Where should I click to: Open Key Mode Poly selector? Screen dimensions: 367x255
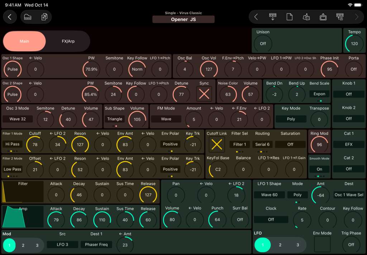click(x=291, y=119)
